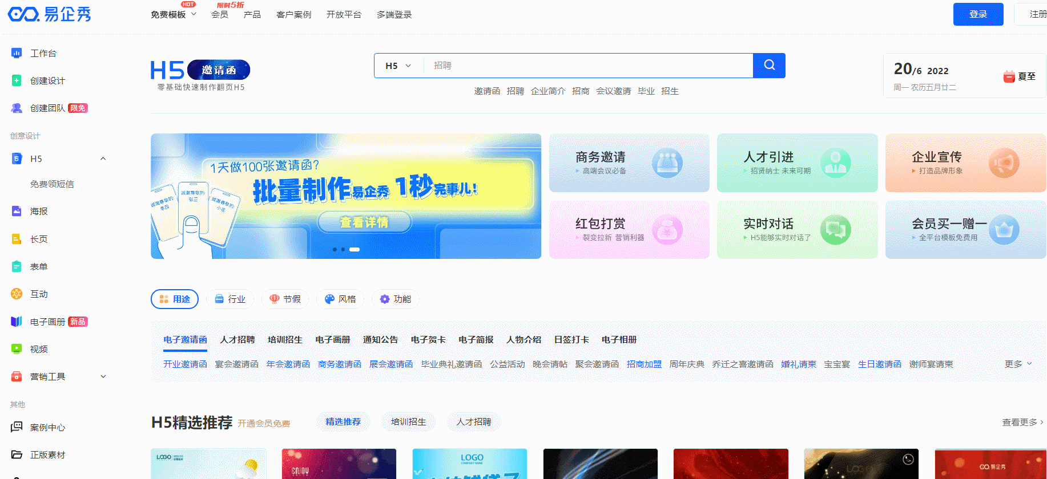Image resolution: width=1047 pixels, height=479 pixels.
Task: Select the 节假 filter tab
Action: (x=285, y=299)
